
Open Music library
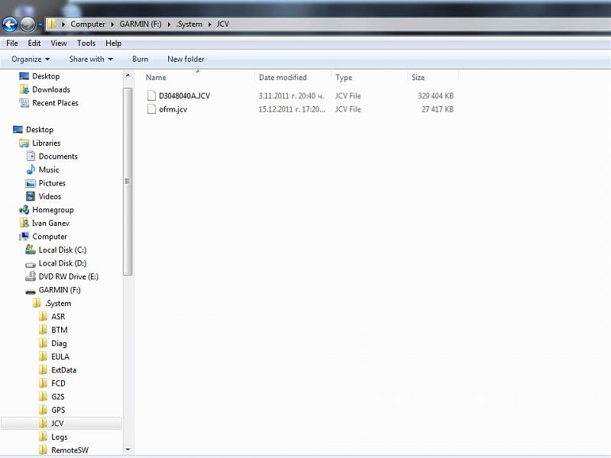(x=49, y=169)
